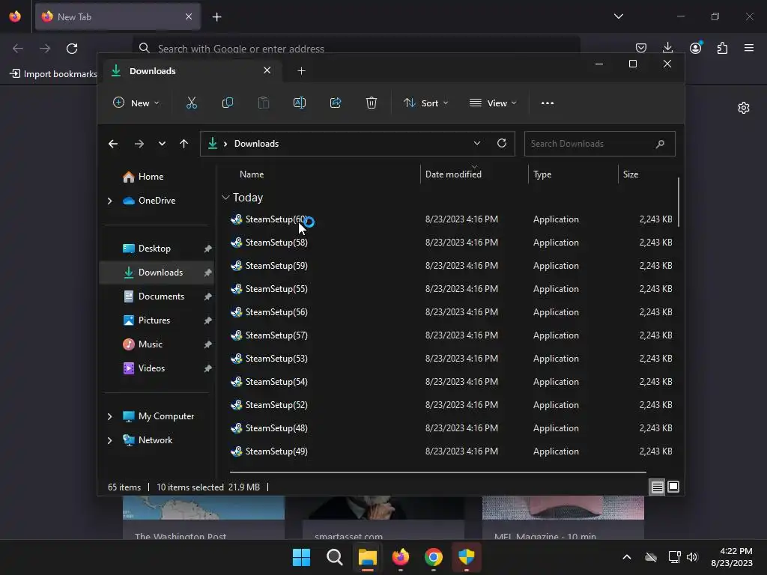Expand Network tree node

point(109,440)
